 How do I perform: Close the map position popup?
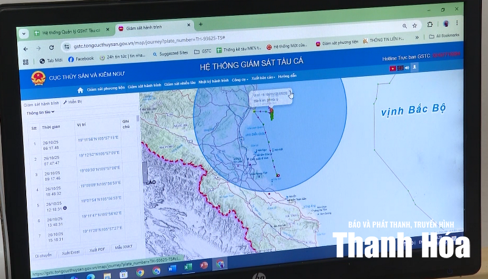click(290, 91)
